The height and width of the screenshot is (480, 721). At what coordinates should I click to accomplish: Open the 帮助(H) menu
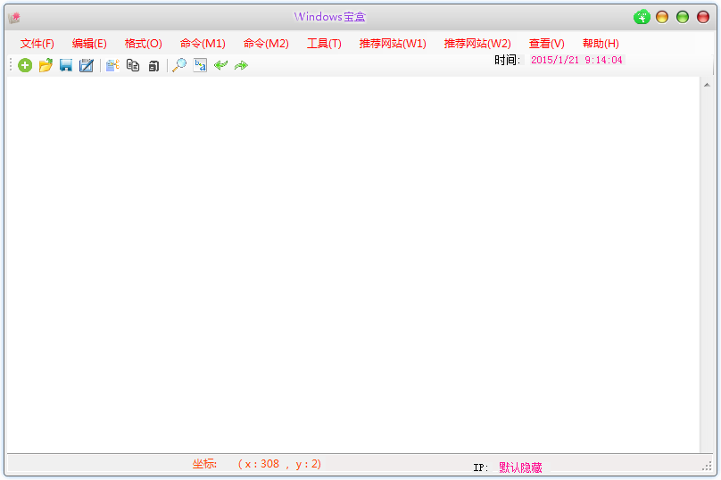coord(601,44)
